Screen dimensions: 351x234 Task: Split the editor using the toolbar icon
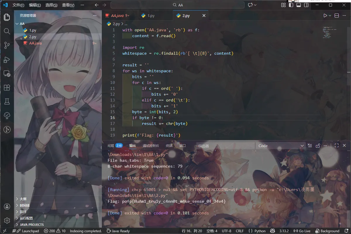(x=337, y=16)
